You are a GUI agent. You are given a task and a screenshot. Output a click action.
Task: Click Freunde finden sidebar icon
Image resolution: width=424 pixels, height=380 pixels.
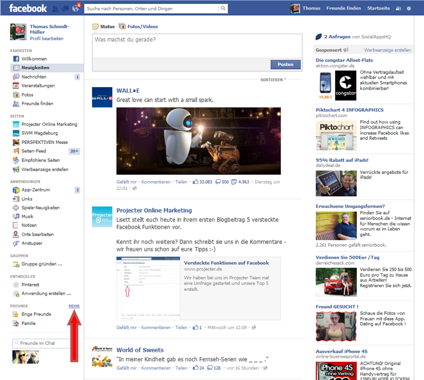pyautogui.click(x=16, y=104)
